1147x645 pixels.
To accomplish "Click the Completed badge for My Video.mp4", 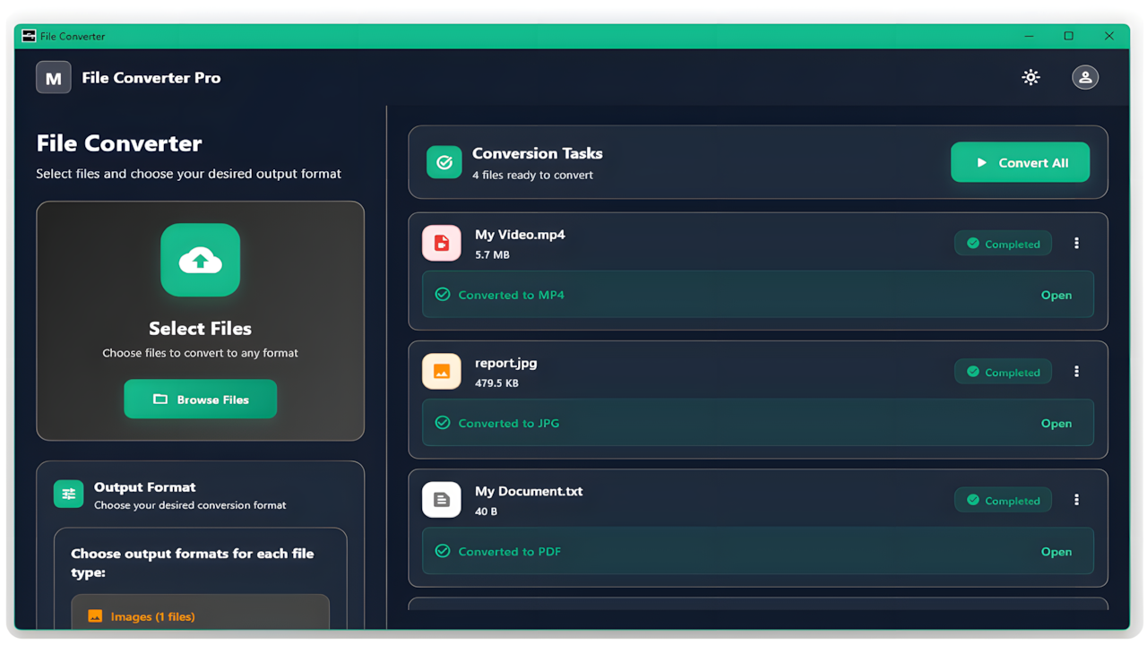I will (1003, 244).
